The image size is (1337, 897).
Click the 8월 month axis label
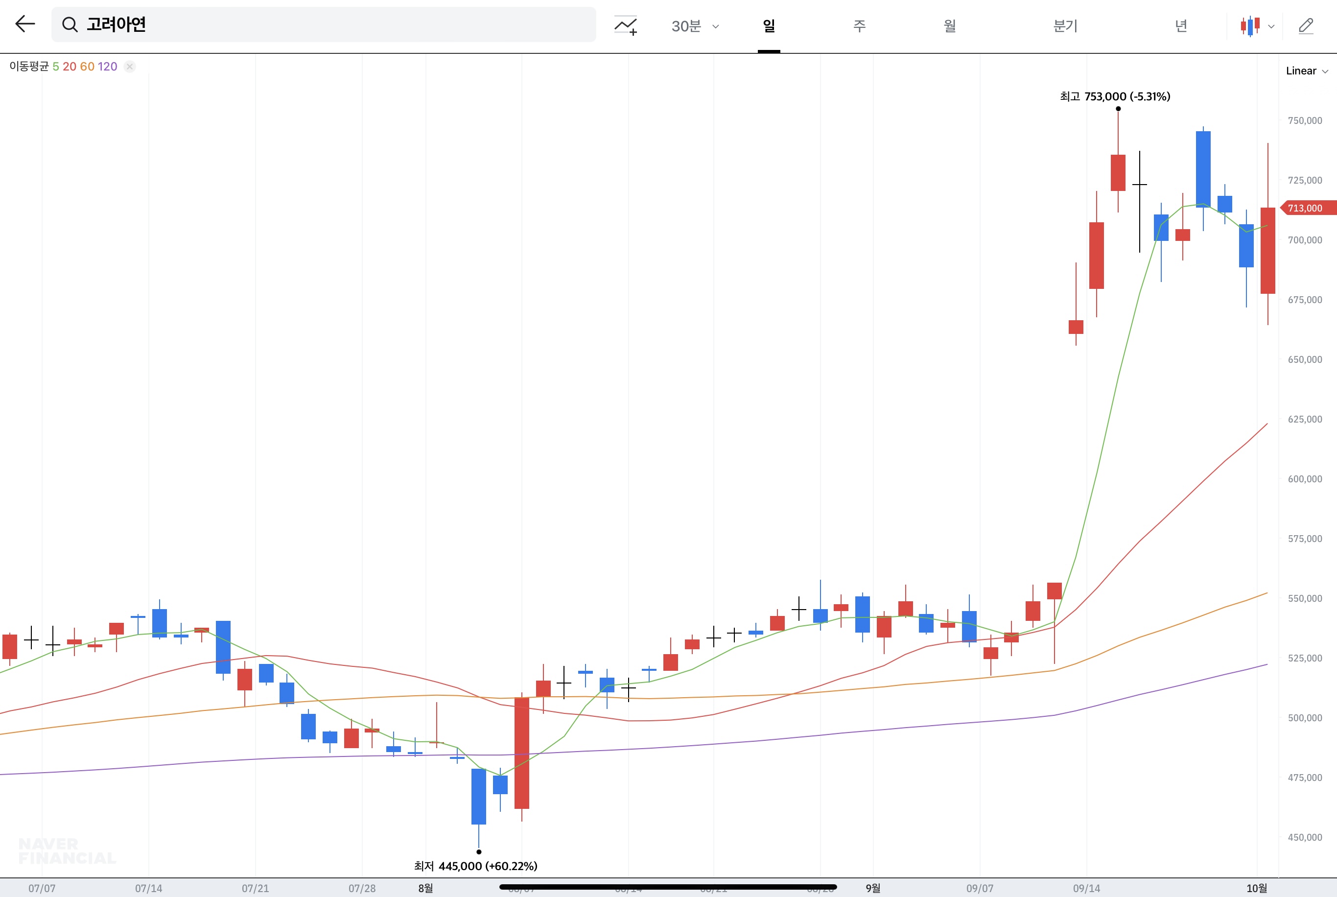click(425, 888)
